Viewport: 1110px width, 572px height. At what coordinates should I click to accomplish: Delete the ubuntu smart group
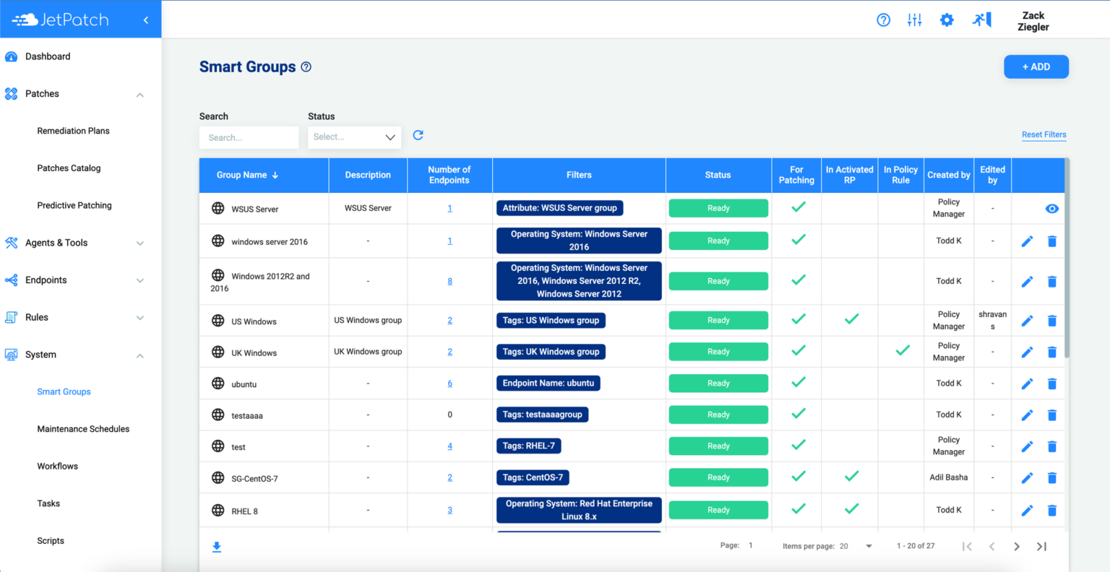tap(1051, 383)
